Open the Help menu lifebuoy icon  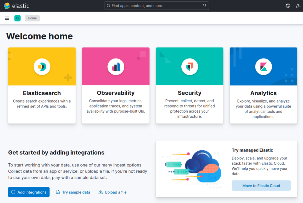pos(288,6)
